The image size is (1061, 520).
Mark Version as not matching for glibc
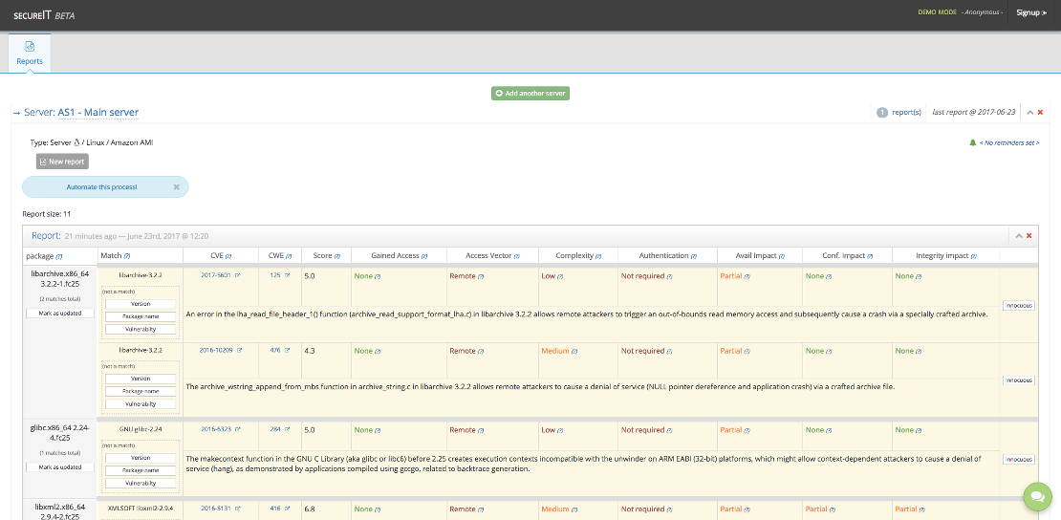141,458
